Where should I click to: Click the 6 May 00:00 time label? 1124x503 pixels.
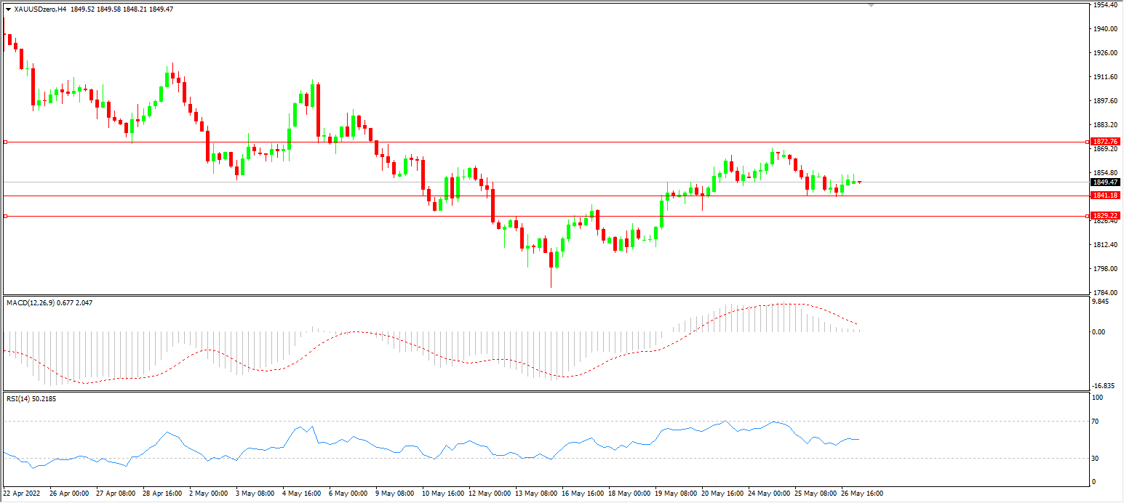(x=348, y=494)
